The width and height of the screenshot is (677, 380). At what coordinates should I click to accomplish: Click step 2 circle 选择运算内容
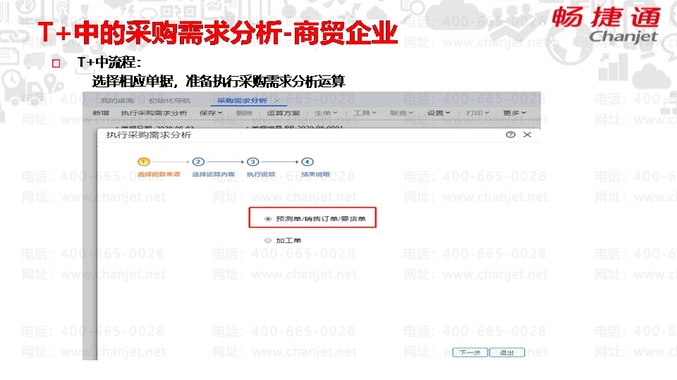coord(198,162)
